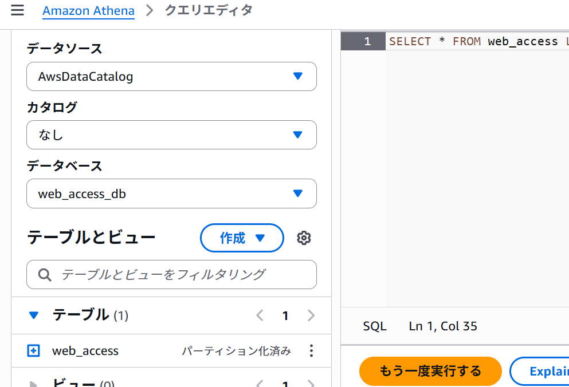Screen dimensions: 569x387
Task: Focus the テーブルとビューをフィルタリング search field
Action: pyautogui.click(x=172, y=275)
